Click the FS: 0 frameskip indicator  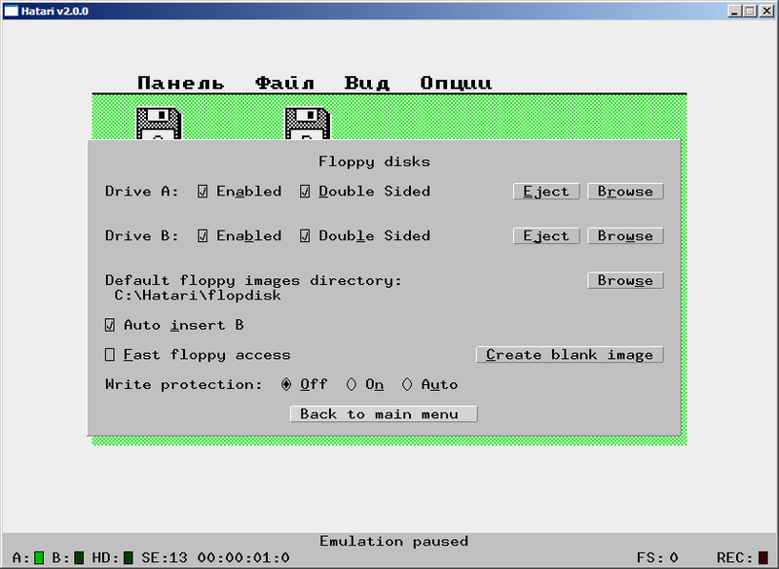657,557
